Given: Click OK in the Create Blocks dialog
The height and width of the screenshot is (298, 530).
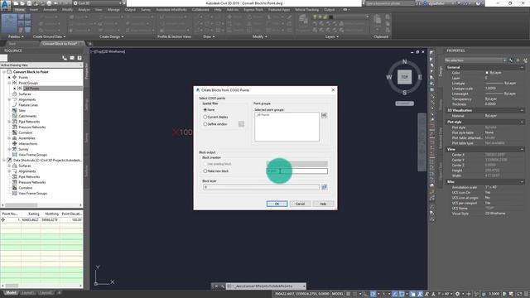Looking at the screenshot, I should (x=277, y=204).
